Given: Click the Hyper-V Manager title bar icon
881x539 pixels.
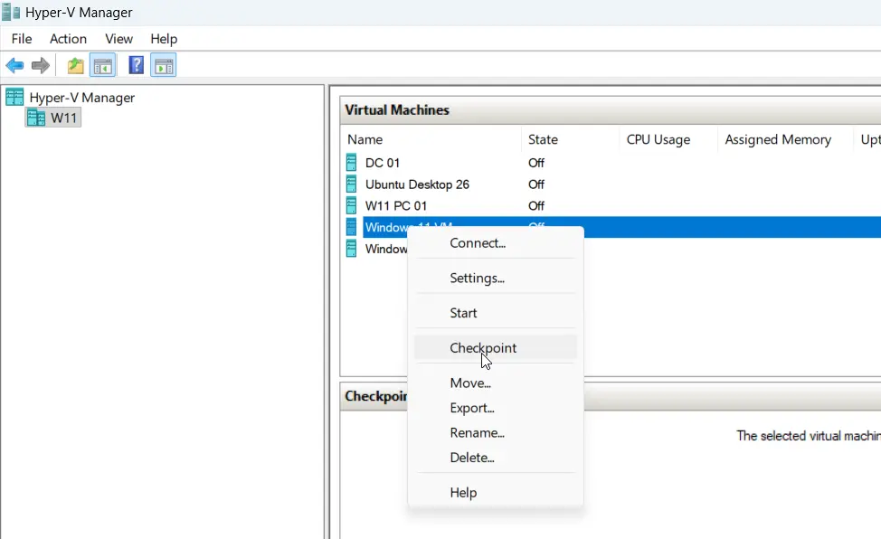Looking at the screenshot, I should pyautogui.click(x=11, y=13).
